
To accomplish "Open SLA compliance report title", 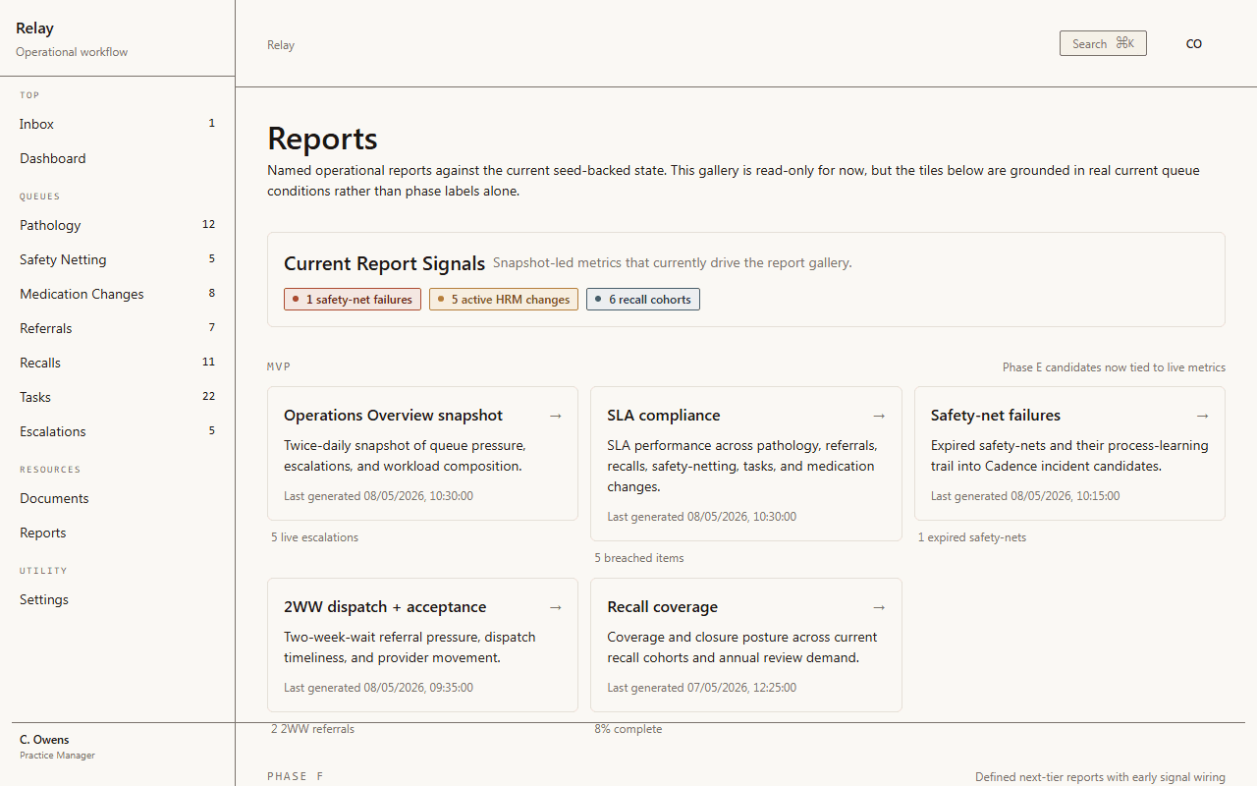I will coord(664,416).
